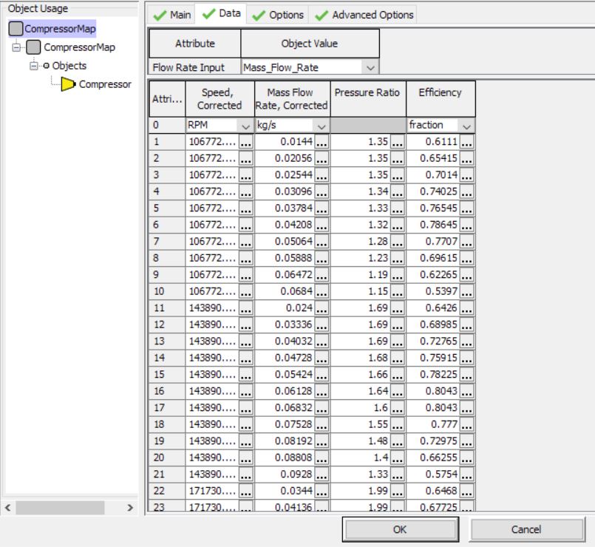Open ellipsis button for mass flow 0.03096

click(322, 192)
